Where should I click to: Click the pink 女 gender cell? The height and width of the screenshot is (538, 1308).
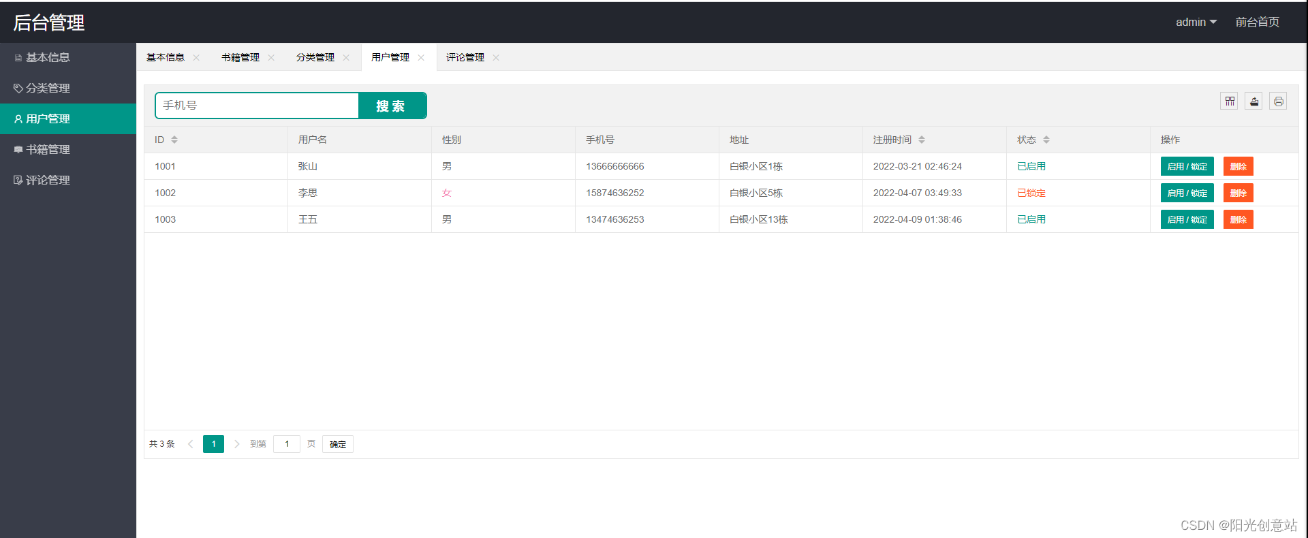(446, 193)
